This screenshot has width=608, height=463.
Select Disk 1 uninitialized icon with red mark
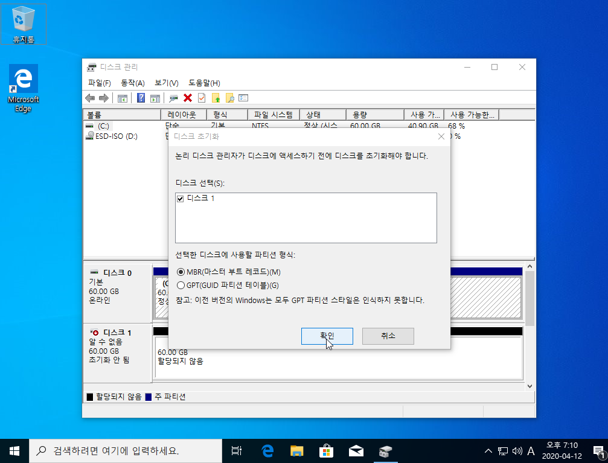tap(94, 333)
